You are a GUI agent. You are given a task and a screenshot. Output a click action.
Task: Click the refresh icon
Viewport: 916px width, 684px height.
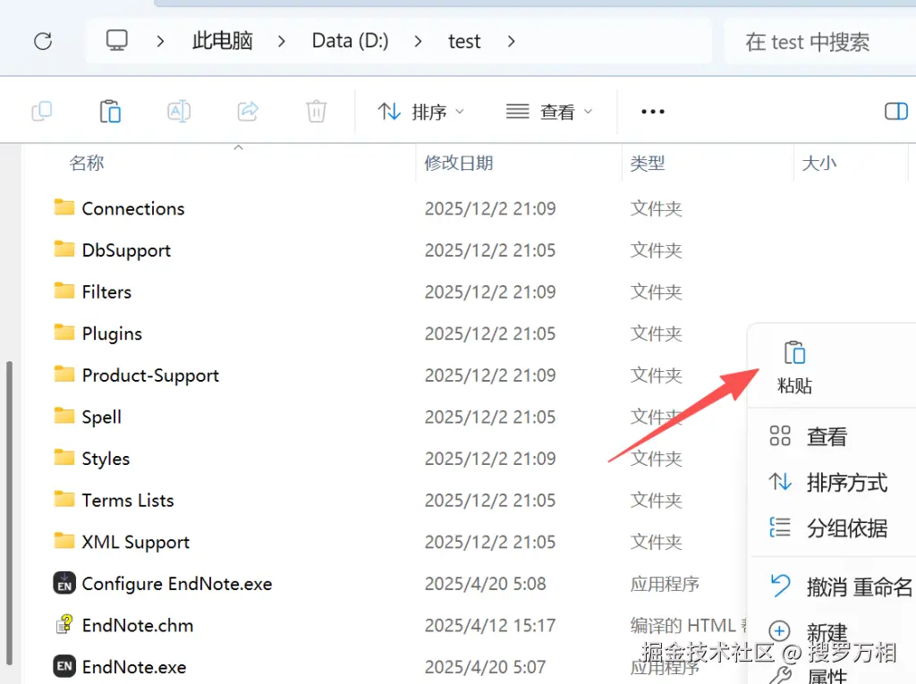[x=43, y=41]
